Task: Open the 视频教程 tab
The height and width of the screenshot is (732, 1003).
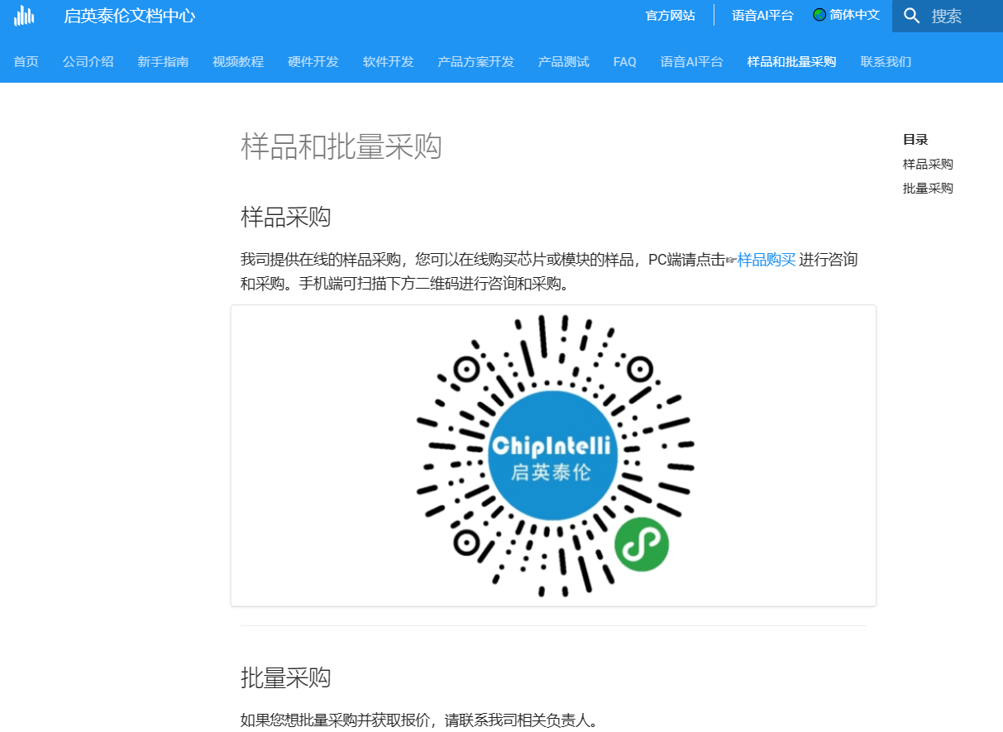Action: point(238,62)
